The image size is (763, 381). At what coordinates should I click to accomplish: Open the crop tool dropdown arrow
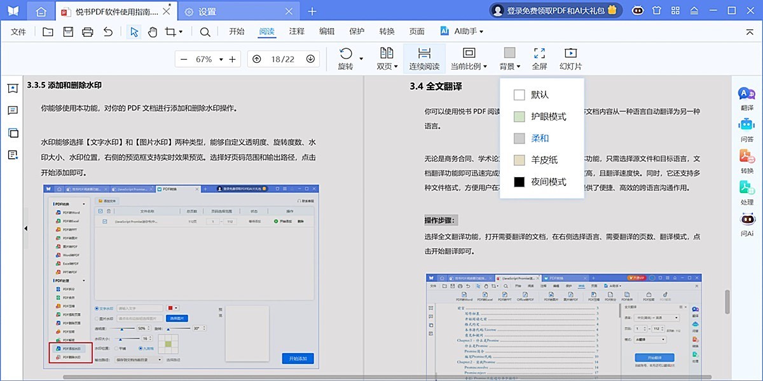pos(182,30)
